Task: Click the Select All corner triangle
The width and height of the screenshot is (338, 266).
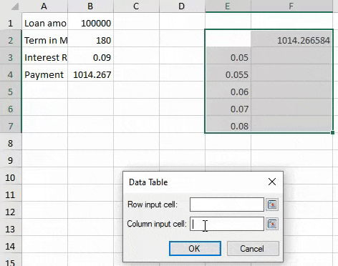Action: [14, 6]
